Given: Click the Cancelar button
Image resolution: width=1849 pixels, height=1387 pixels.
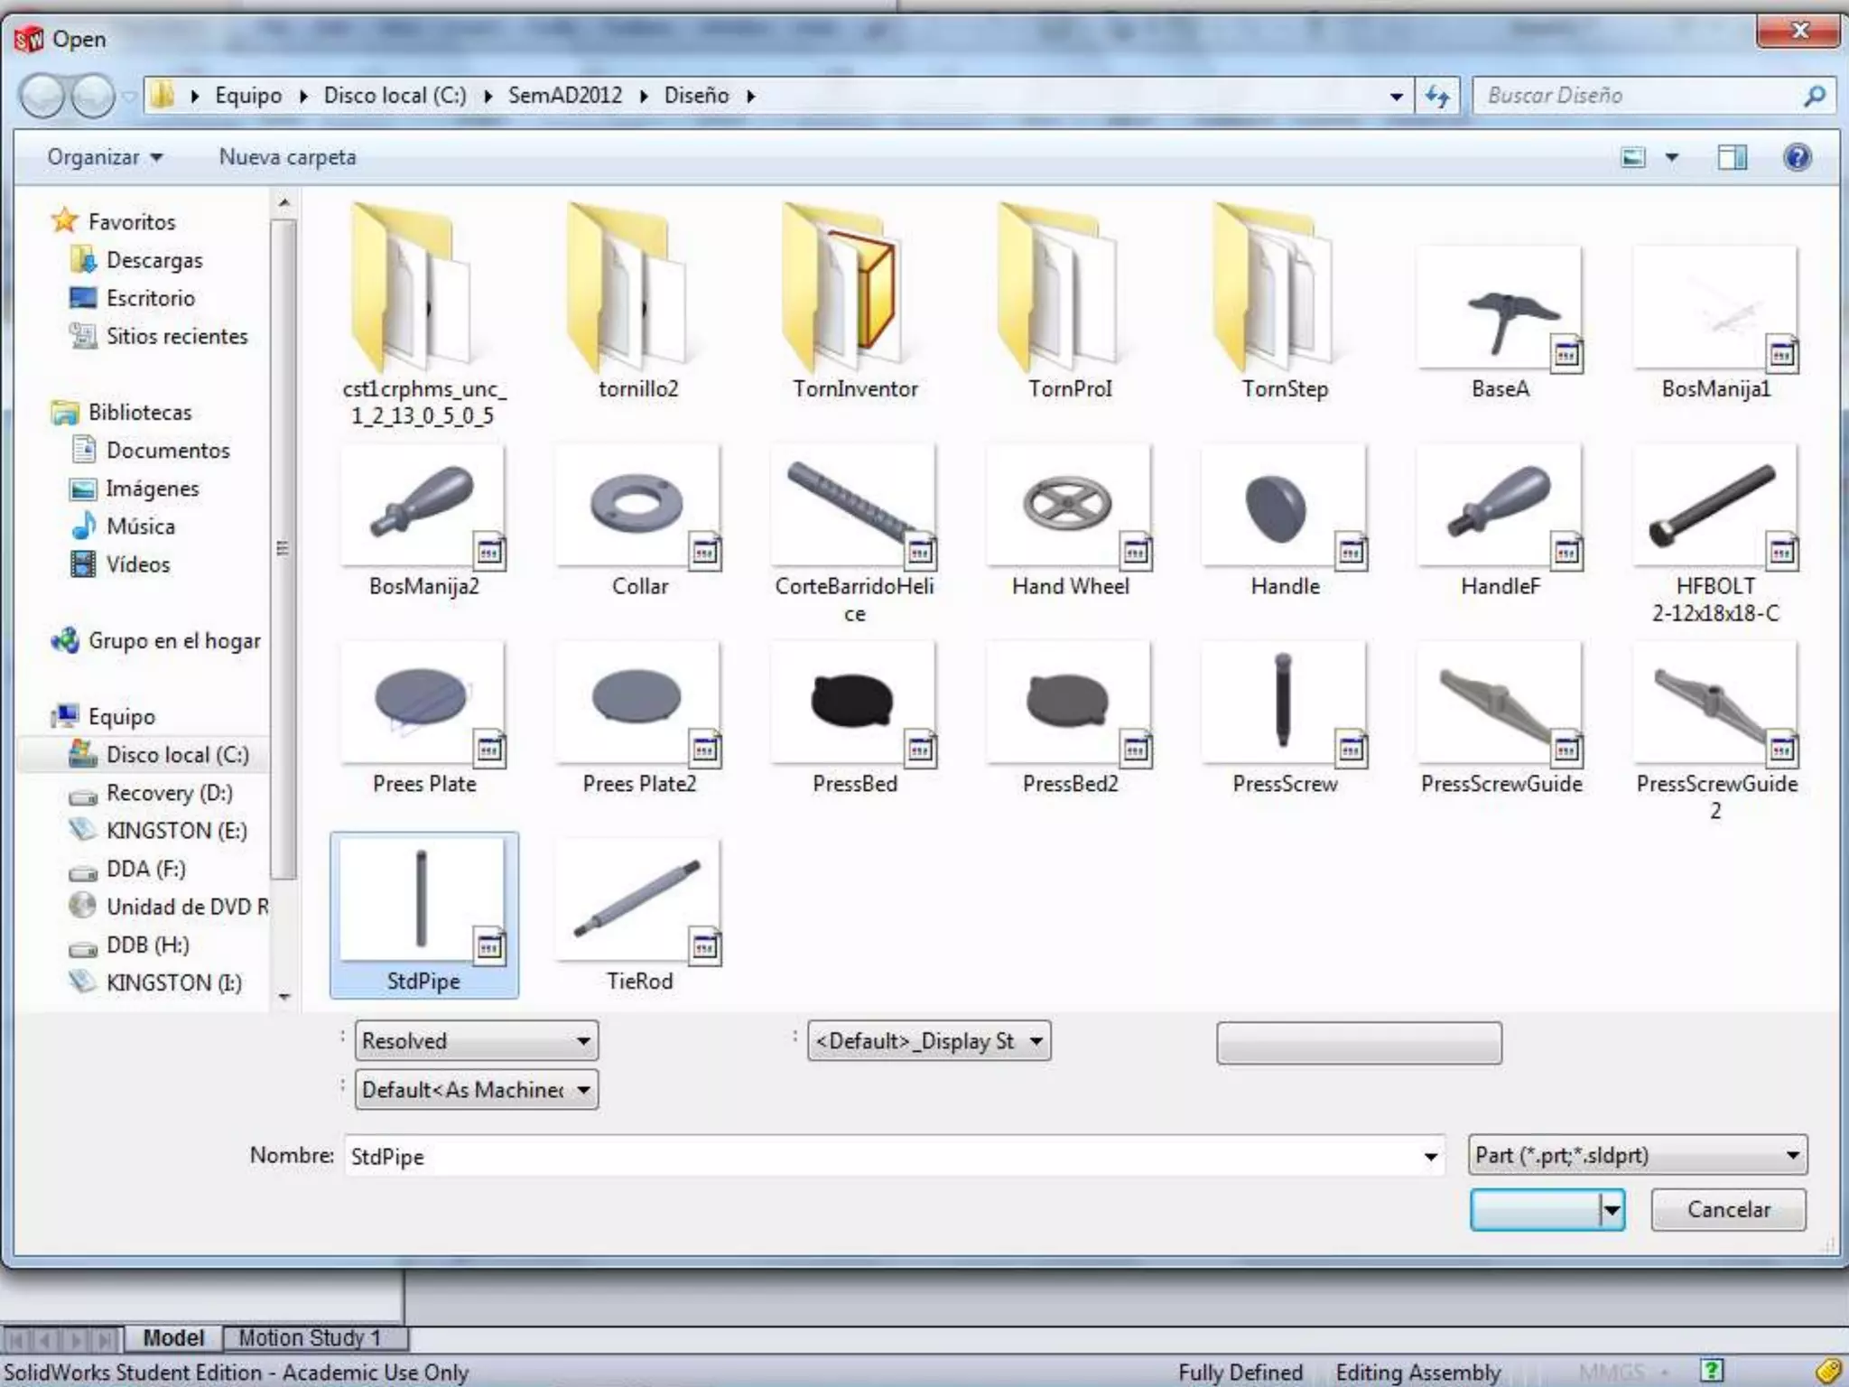Looking at the screenshot, I should (1728, 1209).
